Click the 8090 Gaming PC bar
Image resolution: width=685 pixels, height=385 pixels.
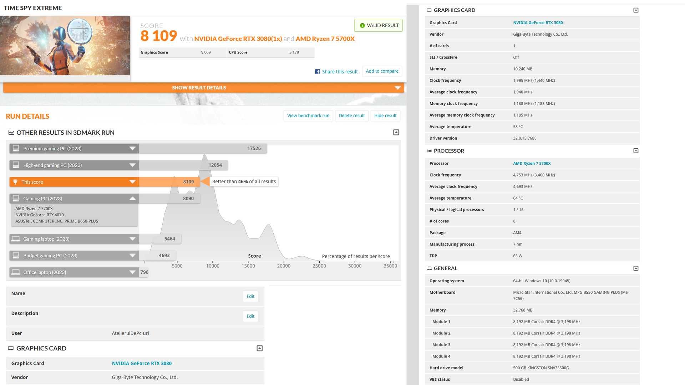point(169,198)
